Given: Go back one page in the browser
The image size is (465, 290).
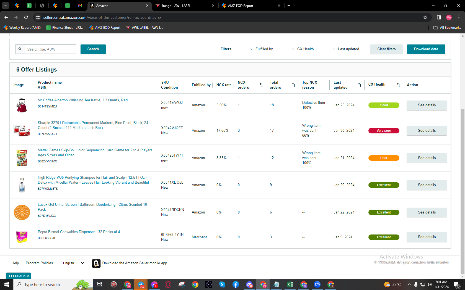Looking at the screenshot, I should pos(6,17).
